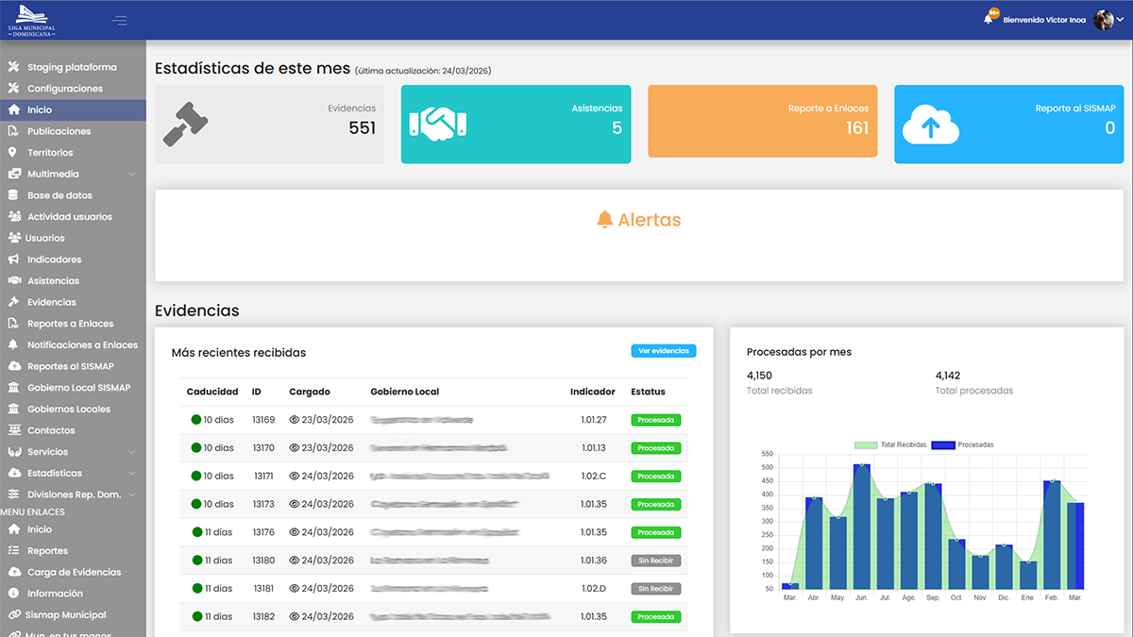Image resolution: width=1133 pixels, height=637 pixels.
Task: Go to Gobiernos Locales in sidebar
Action: pos(68,410)
